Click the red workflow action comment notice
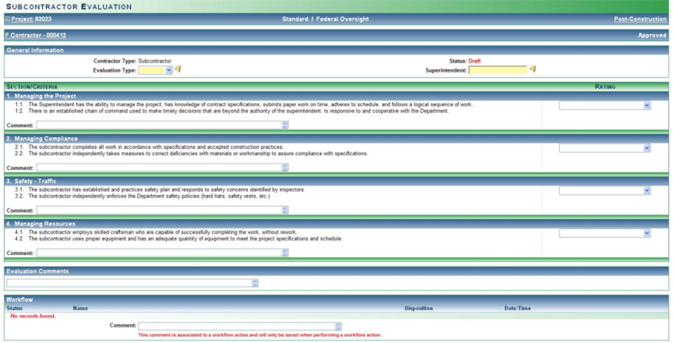Viewport: 673px width, 343px height. 260,335
